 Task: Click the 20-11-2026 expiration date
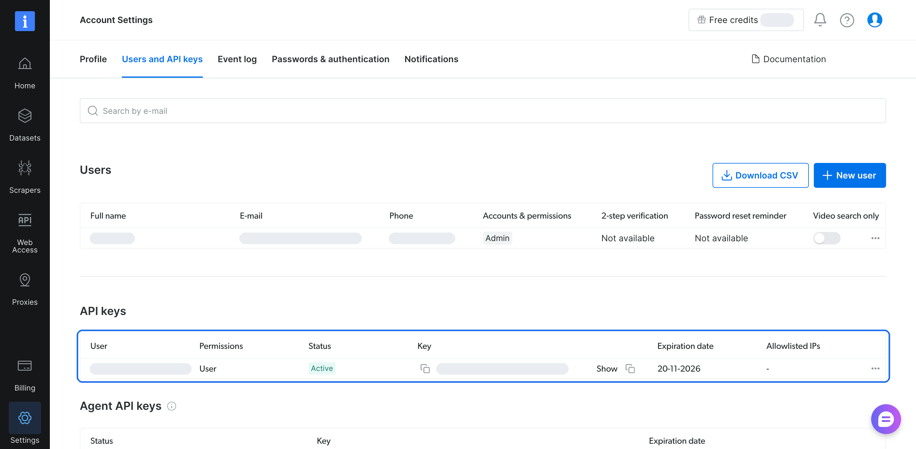click(679, 368)
